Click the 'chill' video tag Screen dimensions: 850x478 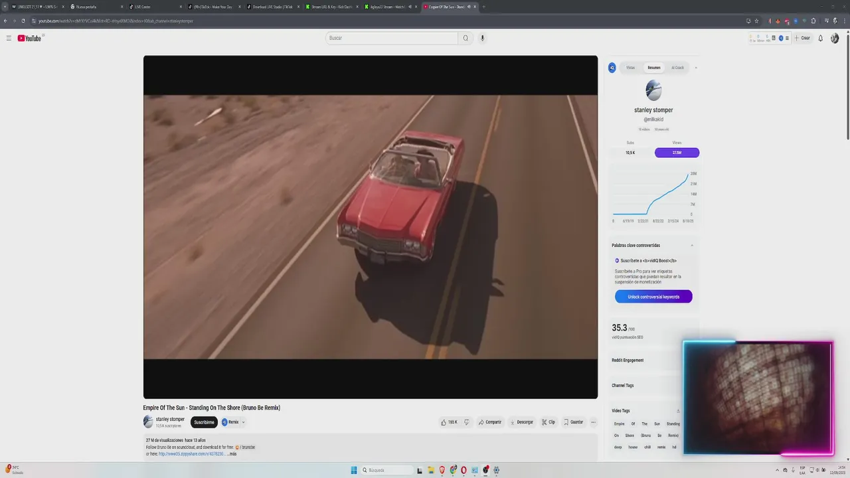(647, 447)
